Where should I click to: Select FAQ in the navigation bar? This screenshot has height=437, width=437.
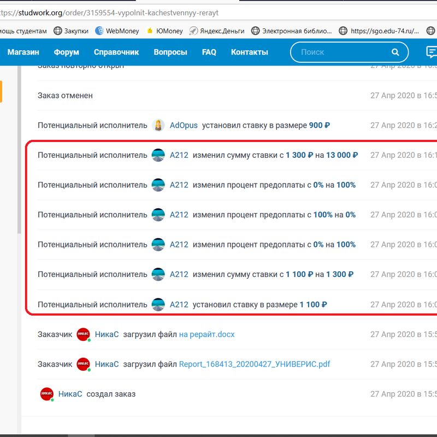click(x=209, y=52)
